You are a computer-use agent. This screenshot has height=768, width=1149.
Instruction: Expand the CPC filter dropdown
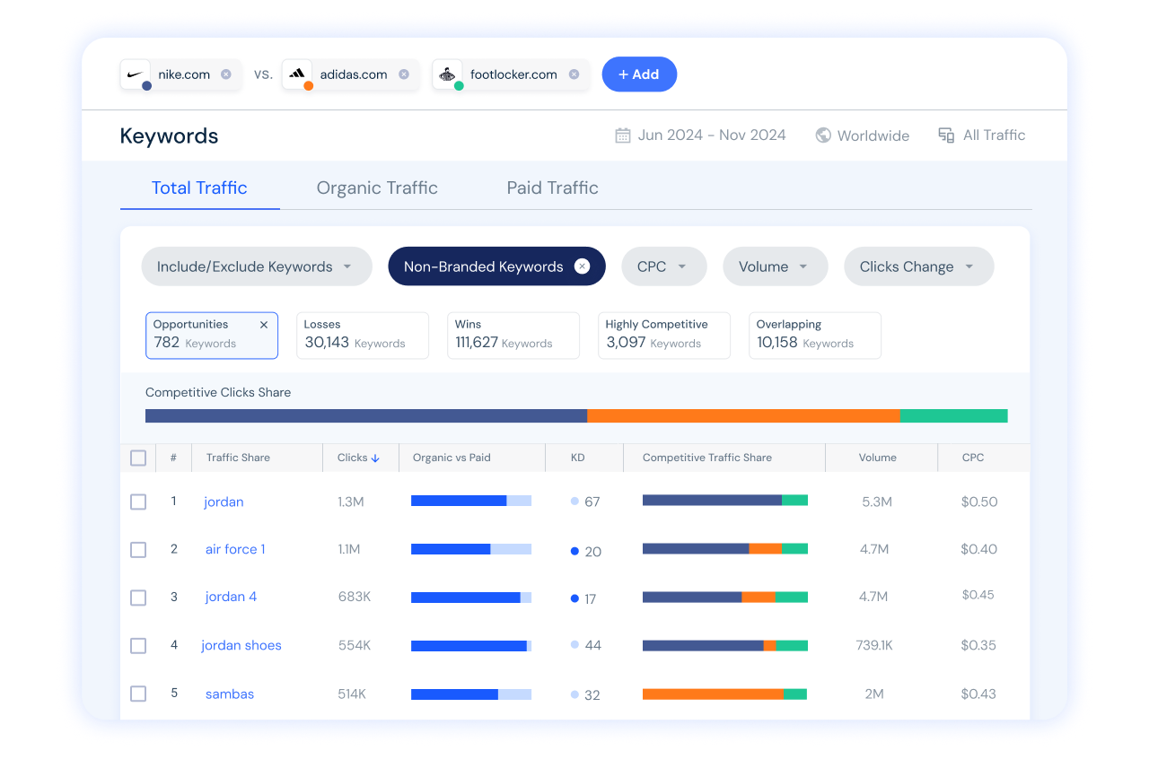tap(664, 266)
